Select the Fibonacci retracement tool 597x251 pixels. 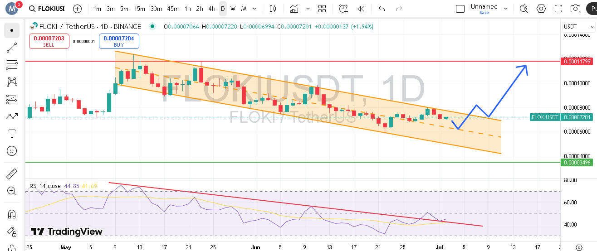(12, 65)
